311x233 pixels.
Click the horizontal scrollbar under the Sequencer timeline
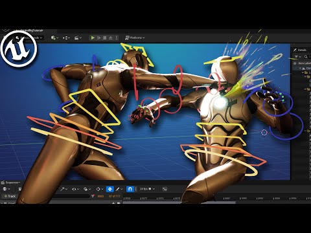(179, 203)
